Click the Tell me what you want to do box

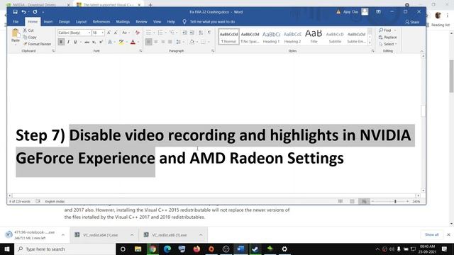click(x=212, y=22)
